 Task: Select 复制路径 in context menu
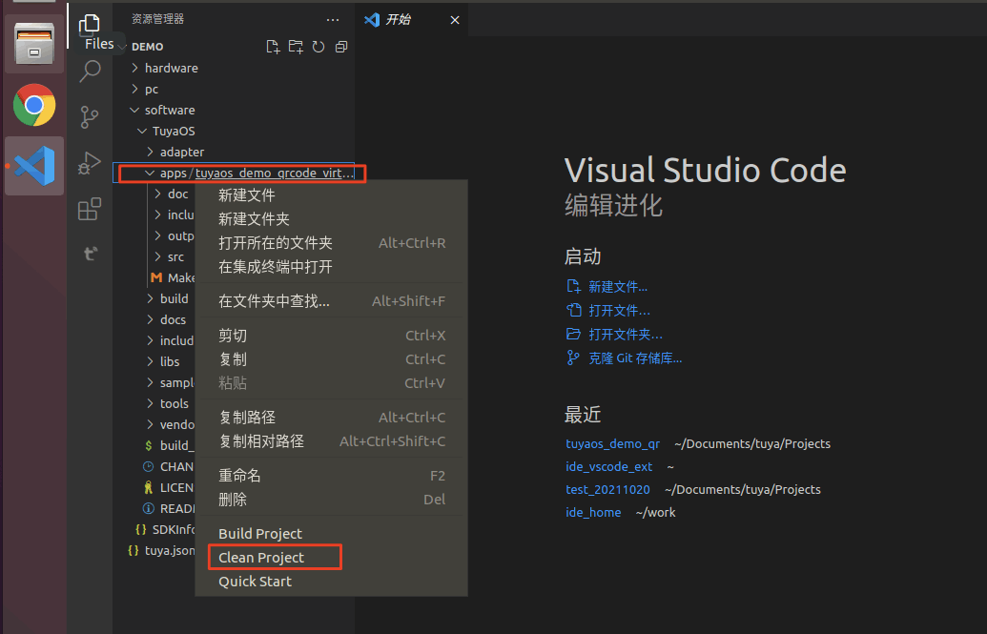click(332, 418)
